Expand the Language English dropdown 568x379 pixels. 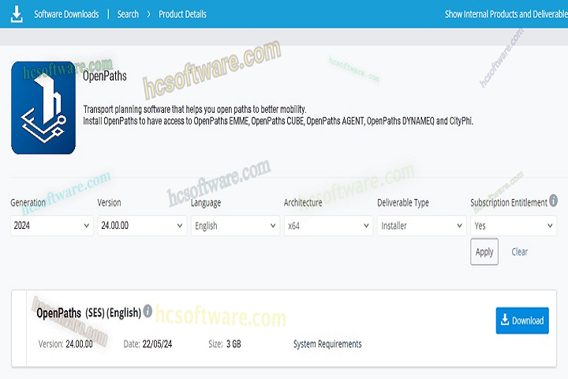click(235, 226)
